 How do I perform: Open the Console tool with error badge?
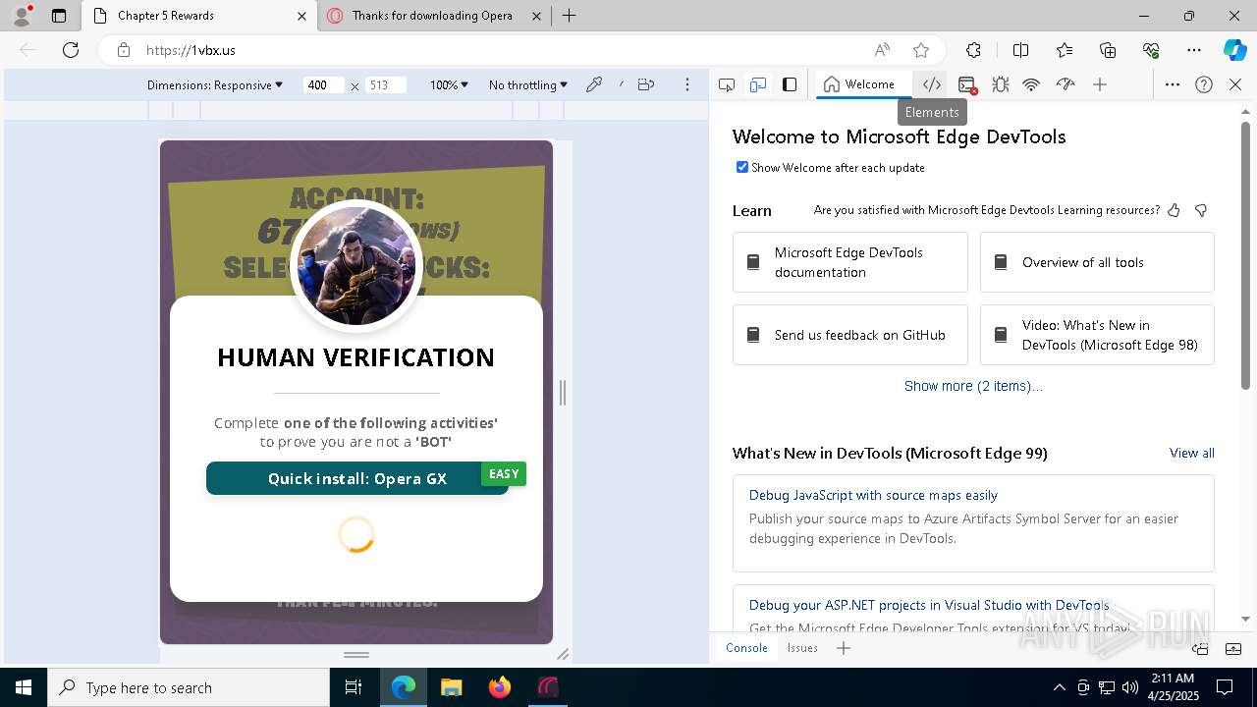(x=966, y=84)
